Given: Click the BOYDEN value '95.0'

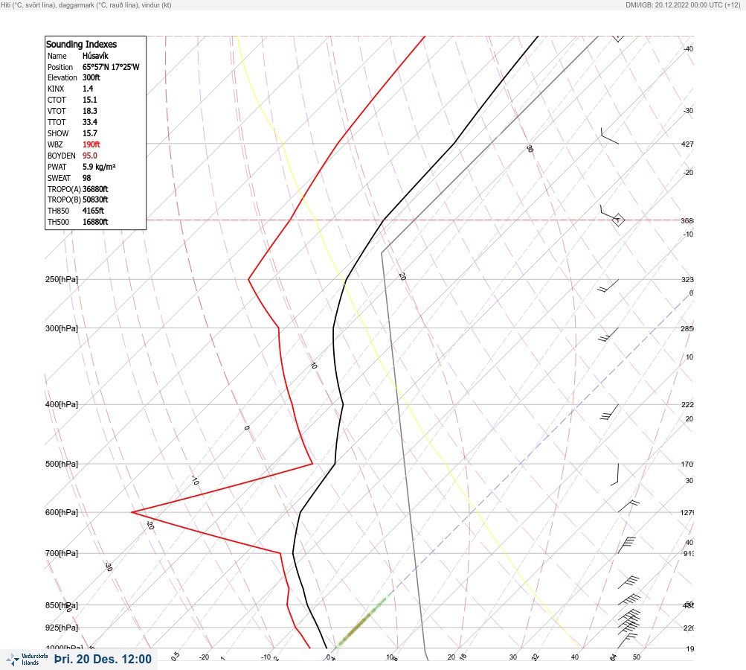Looking at the screenshot, I should (x=89, y=156).
